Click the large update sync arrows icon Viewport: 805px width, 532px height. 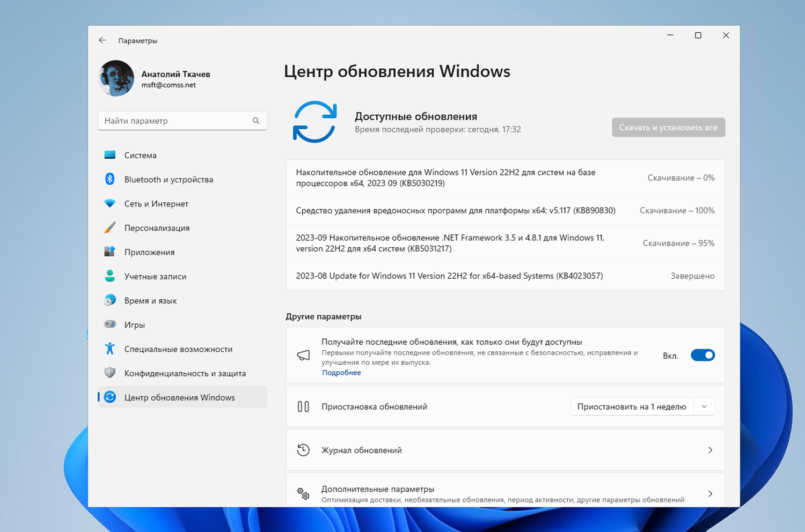pyautogui.click(x=315, y=122)
